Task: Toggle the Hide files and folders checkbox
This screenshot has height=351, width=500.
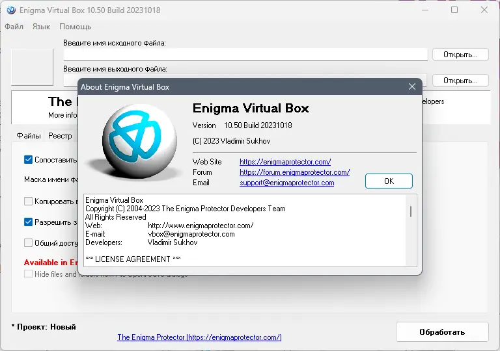Action: pyautogui.click(x=28, y=274)
